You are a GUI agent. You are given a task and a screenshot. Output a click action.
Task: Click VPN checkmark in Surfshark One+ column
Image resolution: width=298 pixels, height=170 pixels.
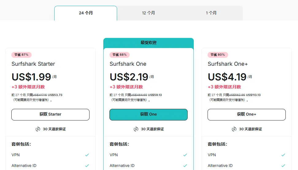pyautogui.click(x=283, y=155)
